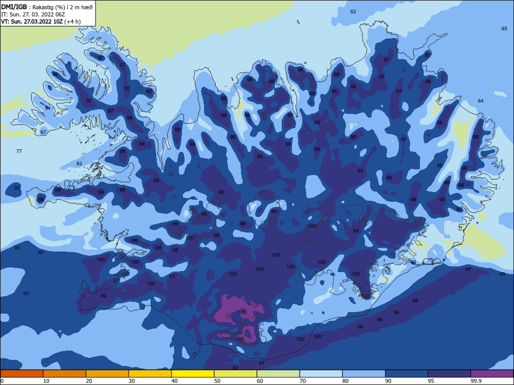This screenshot has width=514, height=385.
Task: Click the legend tick label 70
Action: click(x=303, y=381)
